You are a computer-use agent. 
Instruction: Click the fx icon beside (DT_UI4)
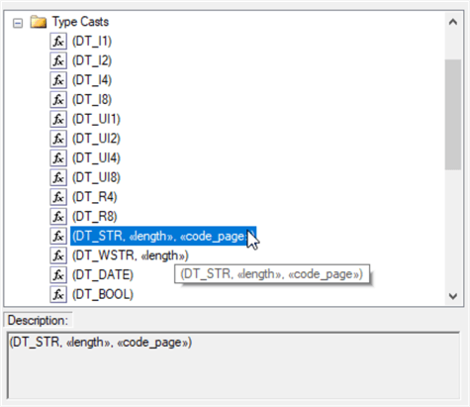pos(58,158)
